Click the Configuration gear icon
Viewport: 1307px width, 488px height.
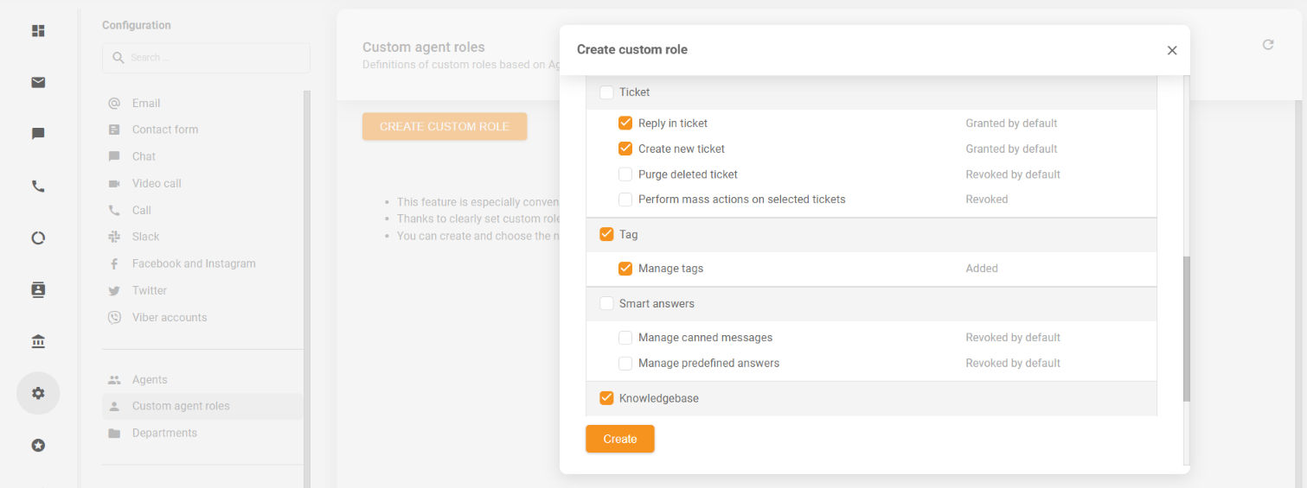tap(38, 394)
